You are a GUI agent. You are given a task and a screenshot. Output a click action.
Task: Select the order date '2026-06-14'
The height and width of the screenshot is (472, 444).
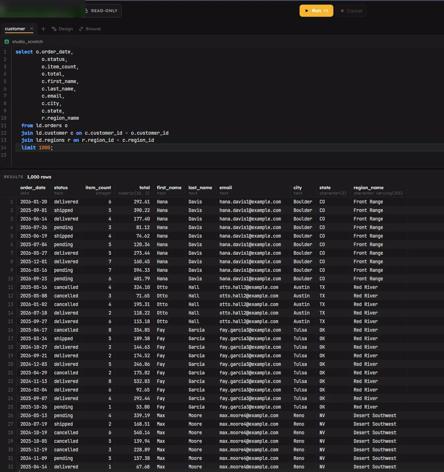(33, 219)
